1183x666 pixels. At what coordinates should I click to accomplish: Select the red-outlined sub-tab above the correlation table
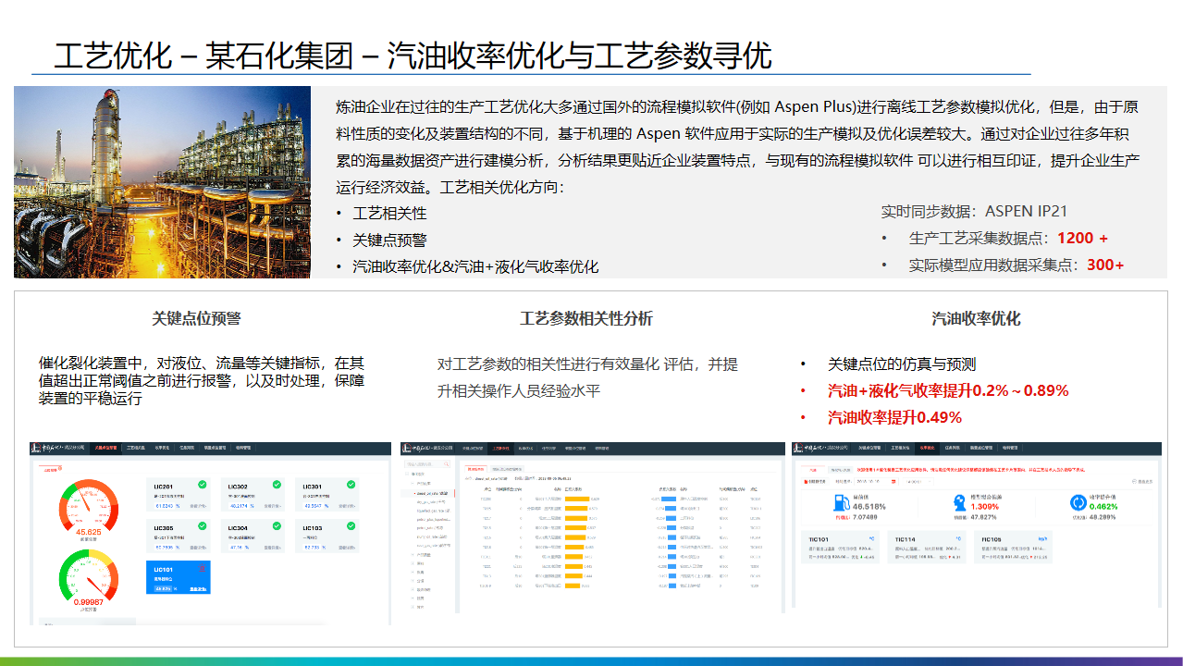[x=476, y=469]
